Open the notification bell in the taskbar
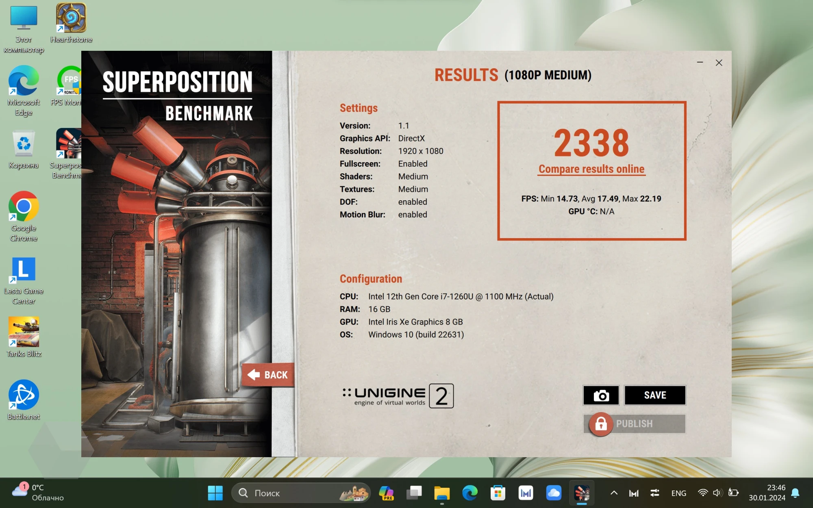The image size is (813, 508). 796,493
